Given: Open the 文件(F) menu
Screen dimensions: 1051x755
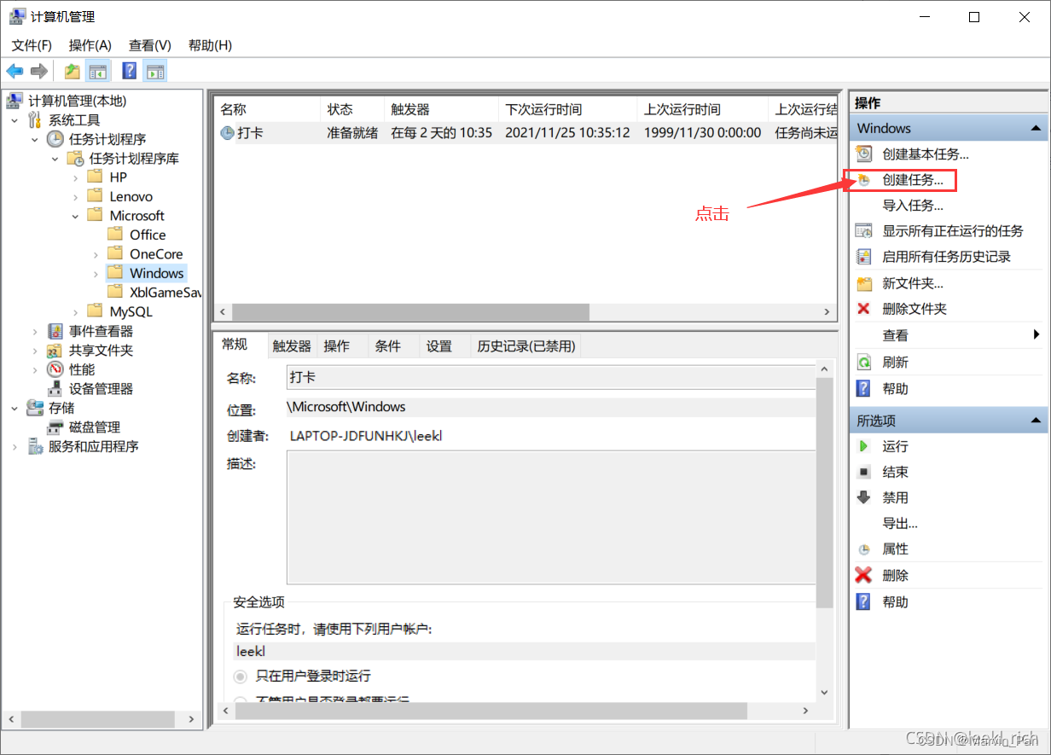Looking at the screenshot, I should [x=32, y=45].
